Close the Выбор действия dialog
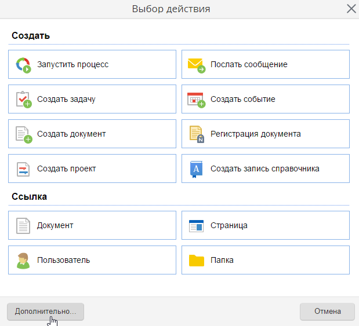Viewport: 359px width, 326px height. pos(351,9)
